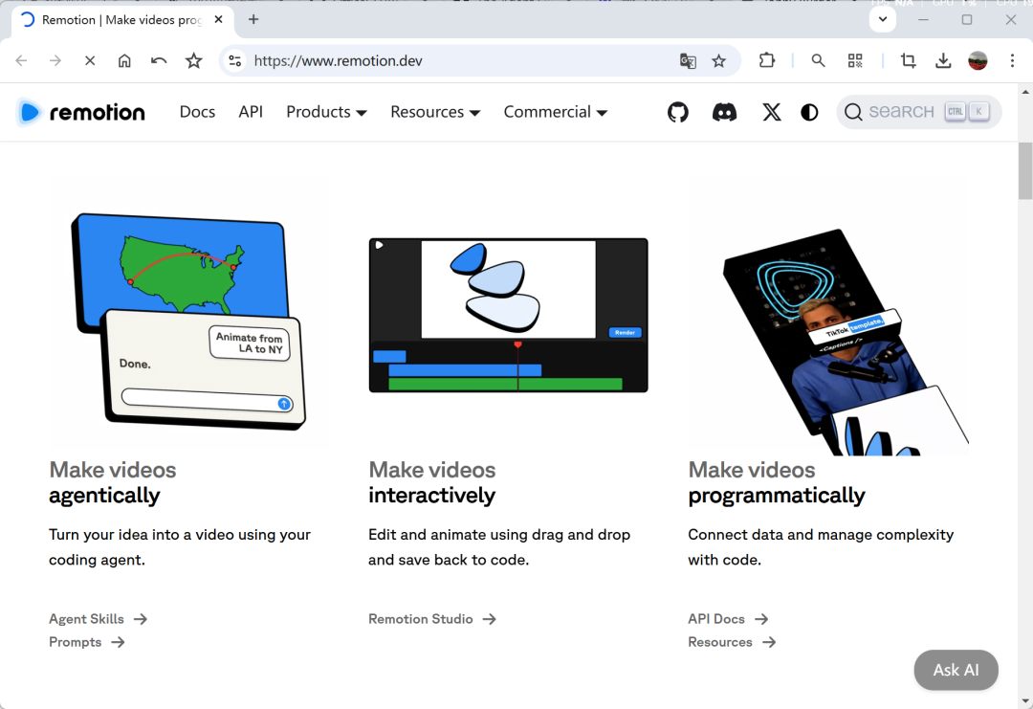Viewport: 1033px width, 709px height.
Task: Expand the Resources dropdown menu
Action: click(435, 112)
